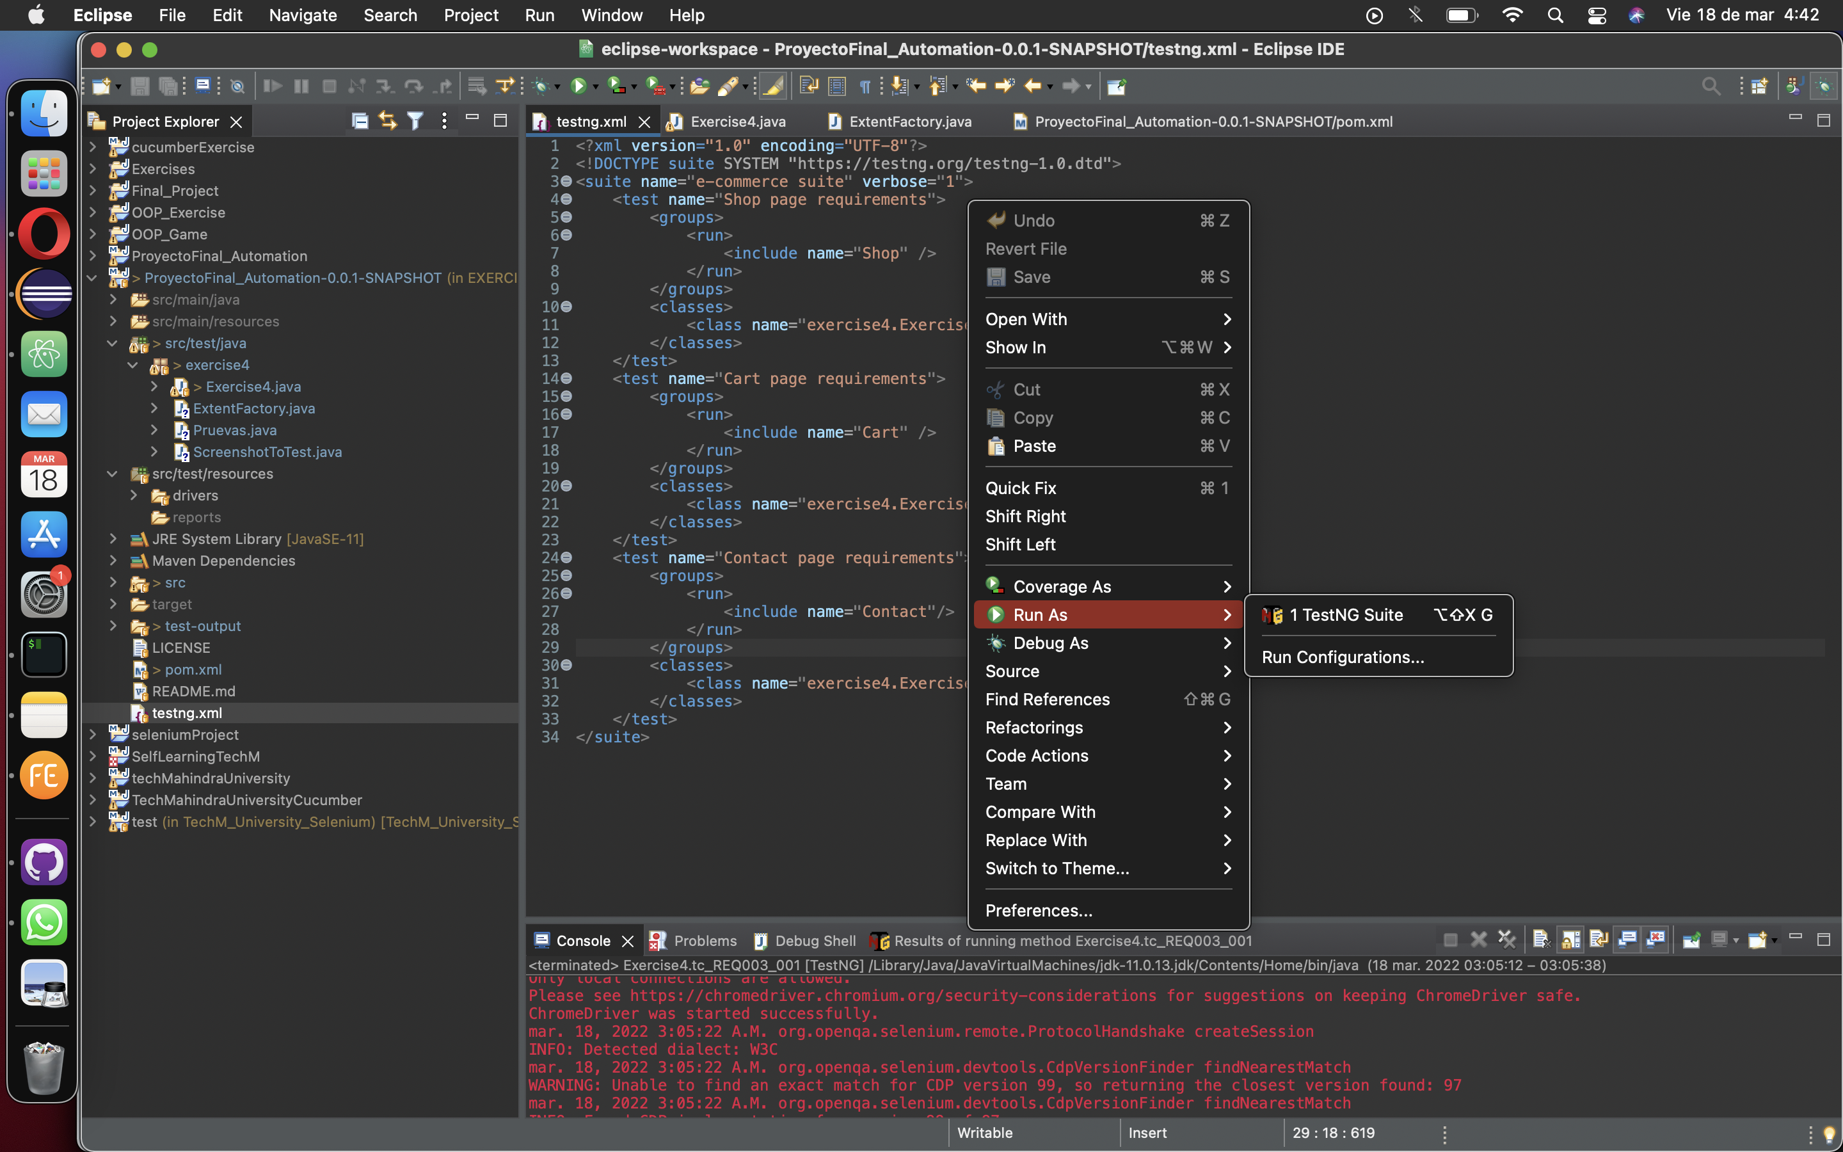Open Project Explorer View Menu three dots

444,120
